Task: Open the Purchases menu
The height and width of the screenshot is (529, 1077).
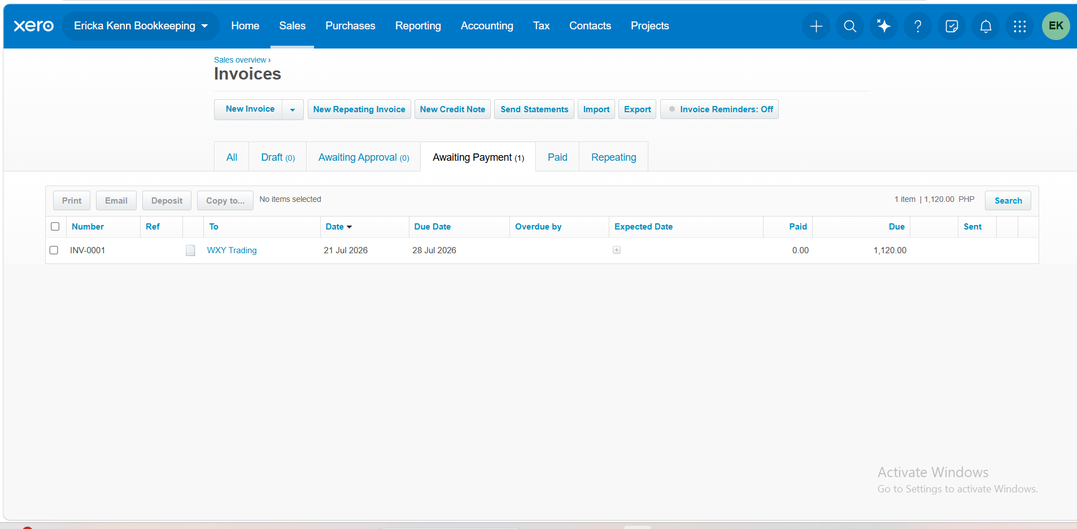Action: tap(350, 26)
